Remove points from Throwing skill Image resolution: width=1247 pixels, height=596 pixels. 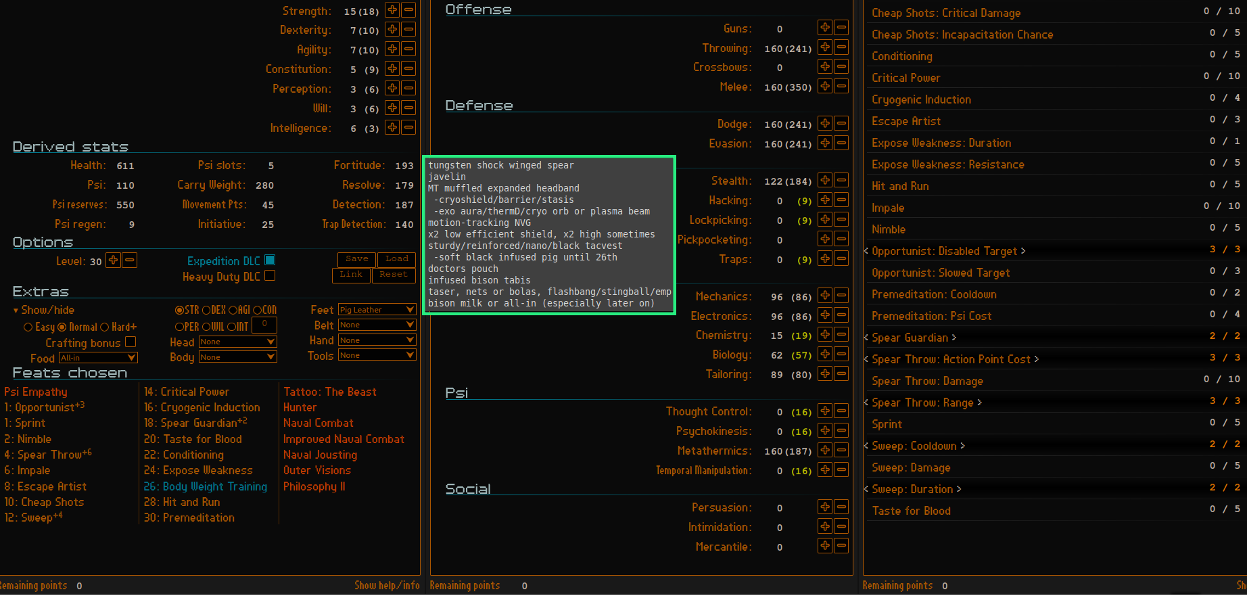click(x=841, y=47)
